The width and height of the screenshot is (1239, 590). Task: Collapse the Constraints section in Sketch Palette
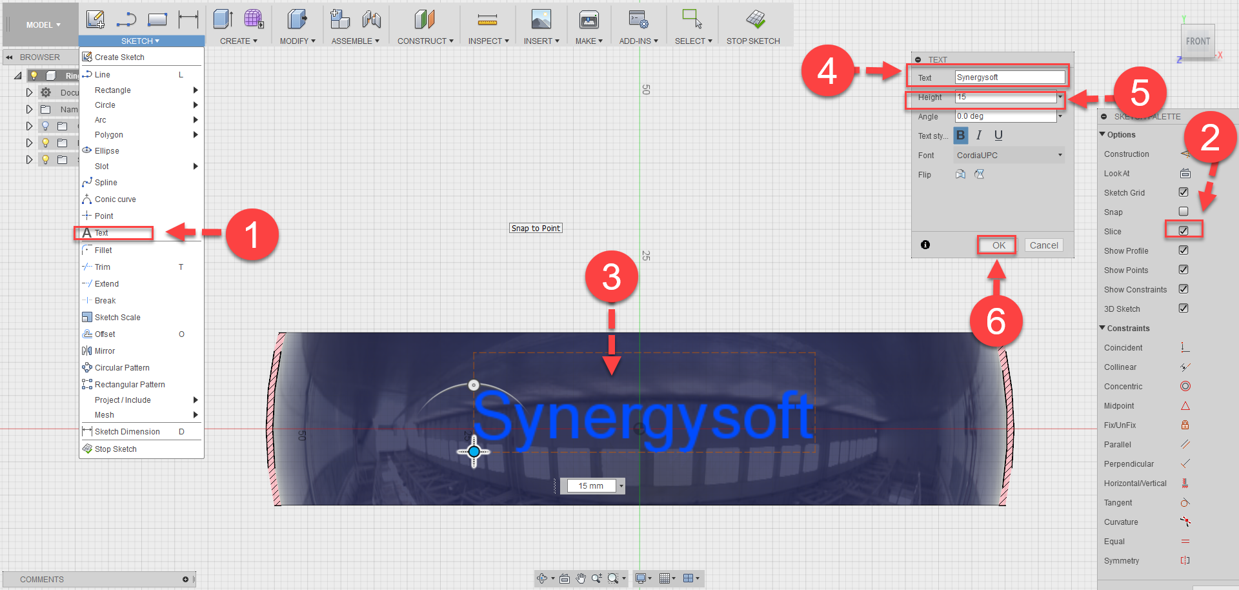point(1103,328)
